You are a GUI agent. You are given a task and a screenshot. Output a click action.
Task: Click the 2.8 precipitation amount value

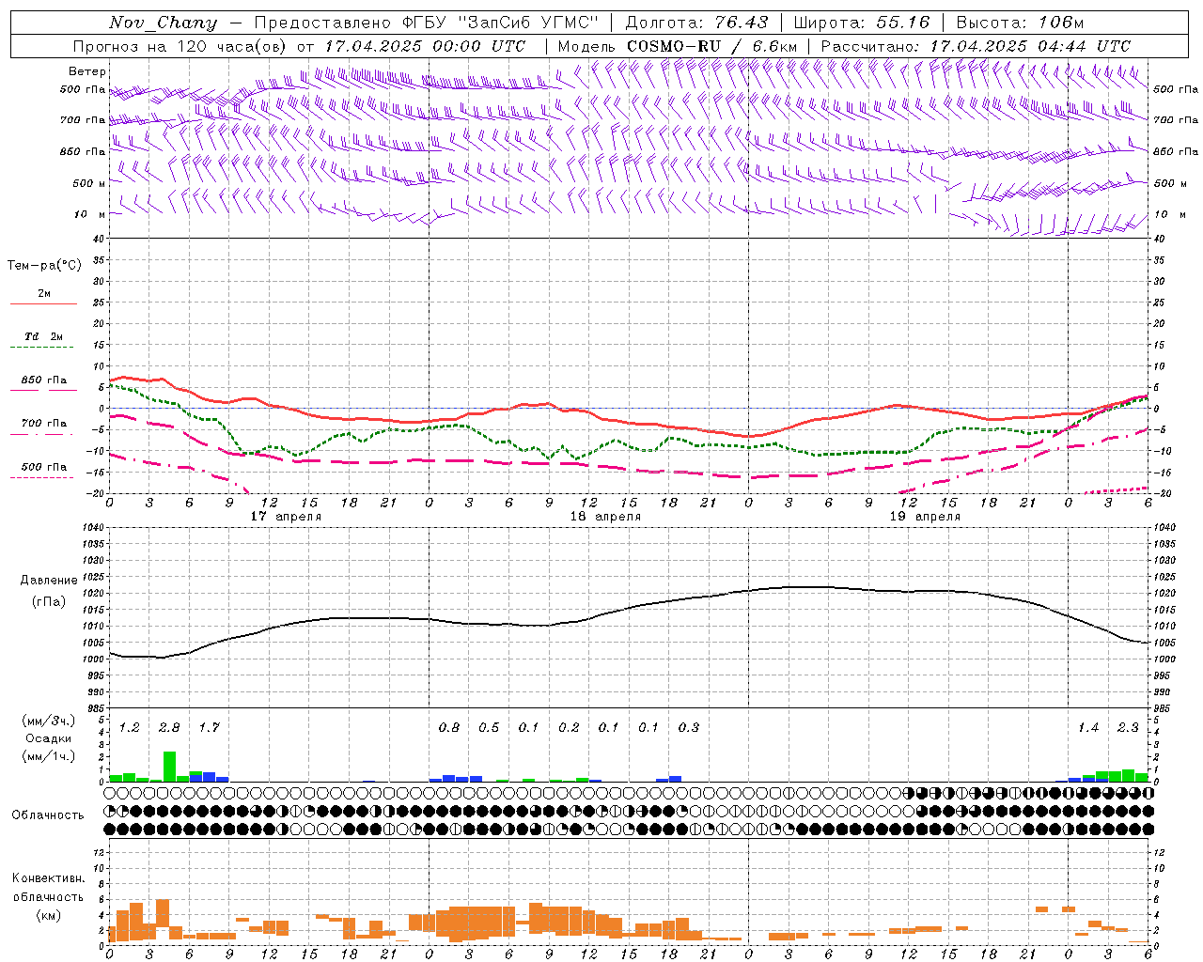pos(169,727)
